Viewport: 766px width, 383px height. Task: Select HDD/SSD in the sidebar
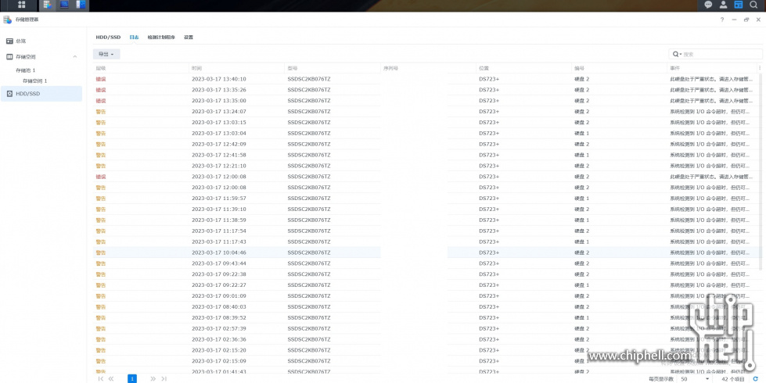point(41,94)
